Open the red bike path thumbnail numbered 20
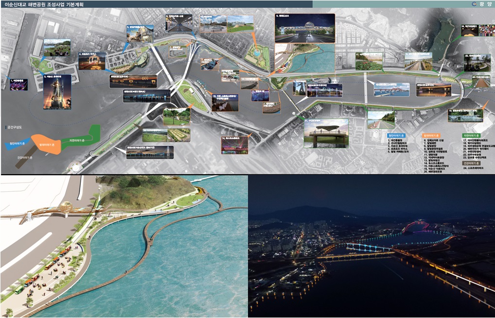 [481, 81]
